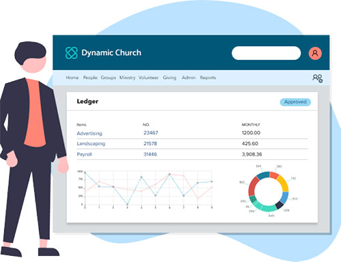Open the Landscaping ledger item link
The height and width of the screenshot is (262, 341).
[91, 144]
